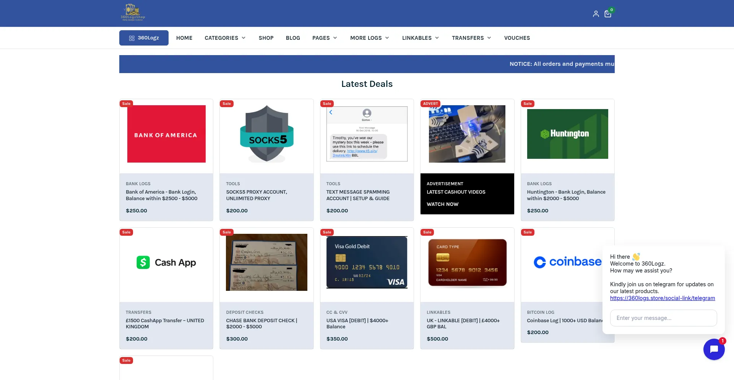The image size is (734, 380).
Task: Click the scrolling NOTICE banner text
Action: (562, 64)
